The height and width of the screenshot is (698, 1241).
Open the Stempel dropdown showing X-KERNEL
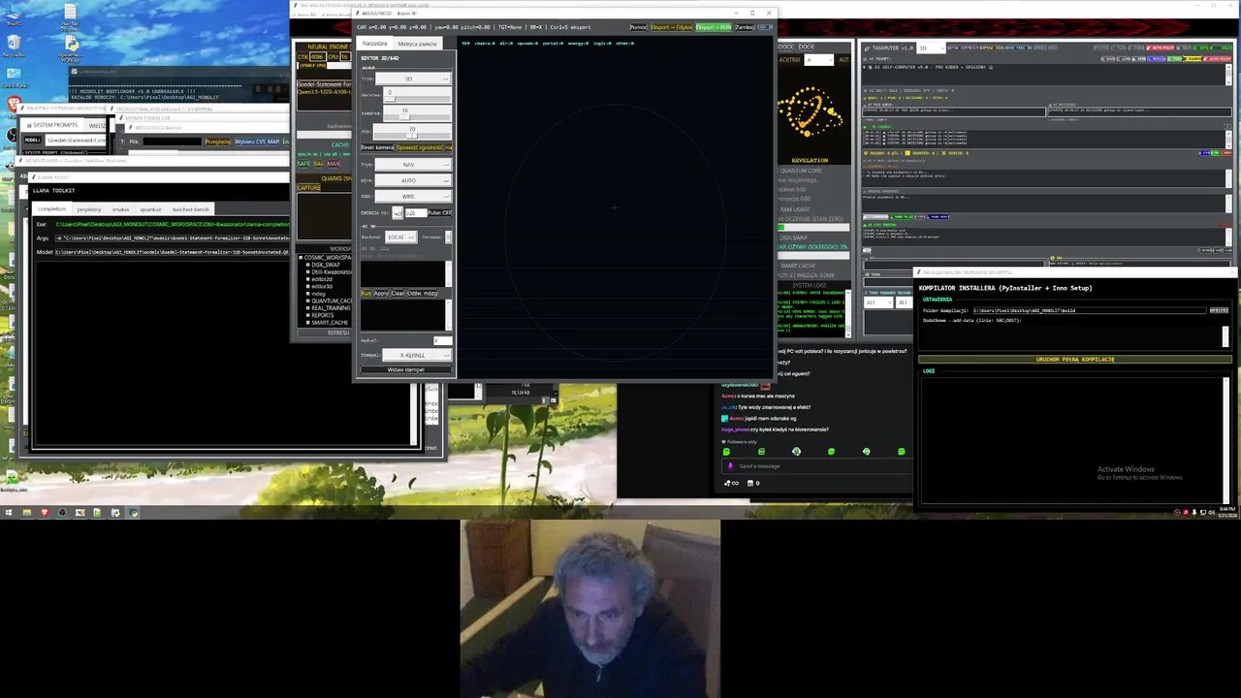point(417,355)
